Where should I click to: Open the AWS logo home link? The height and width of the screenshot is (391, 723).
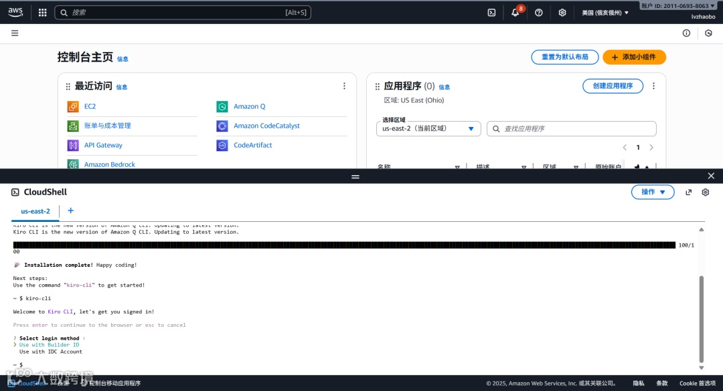coord(15,13)
